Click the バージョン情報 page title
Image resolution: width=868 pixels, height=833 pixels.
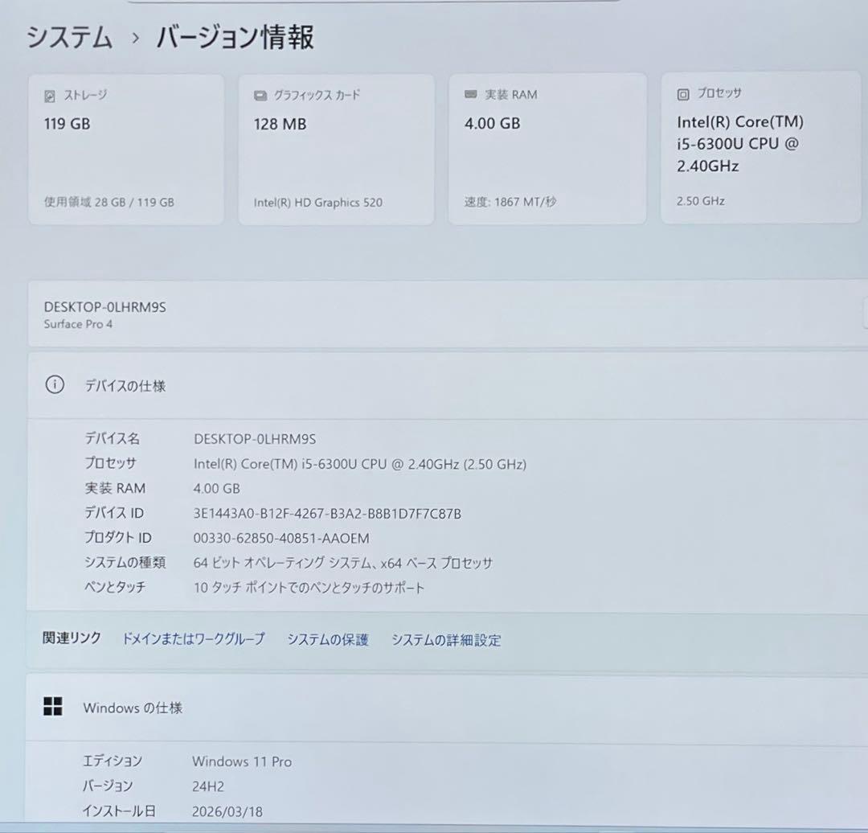tap(235, 38)
